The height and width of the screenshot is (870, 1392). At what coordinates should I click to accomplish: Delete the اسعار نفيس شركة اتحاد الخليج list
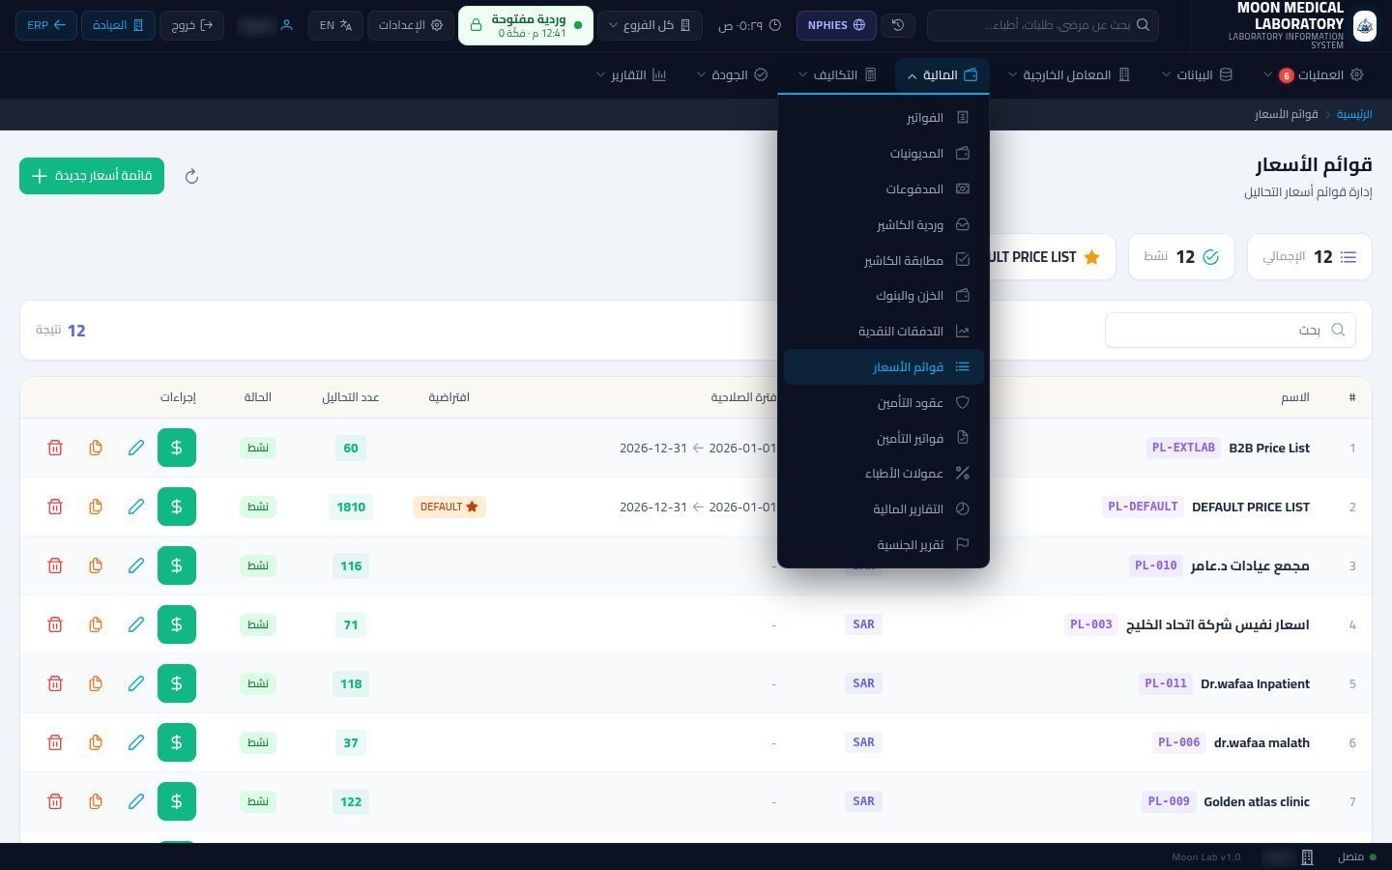(x=55, y=624)
